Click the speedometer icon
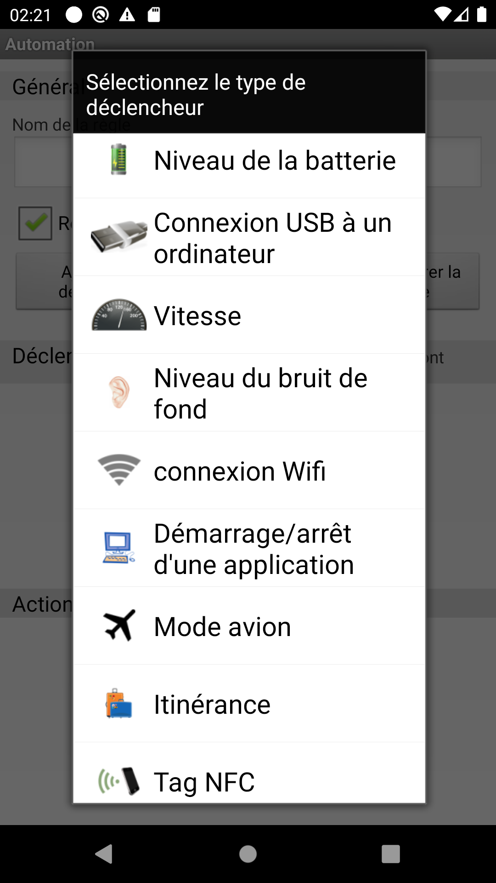 tap(119, 315)
